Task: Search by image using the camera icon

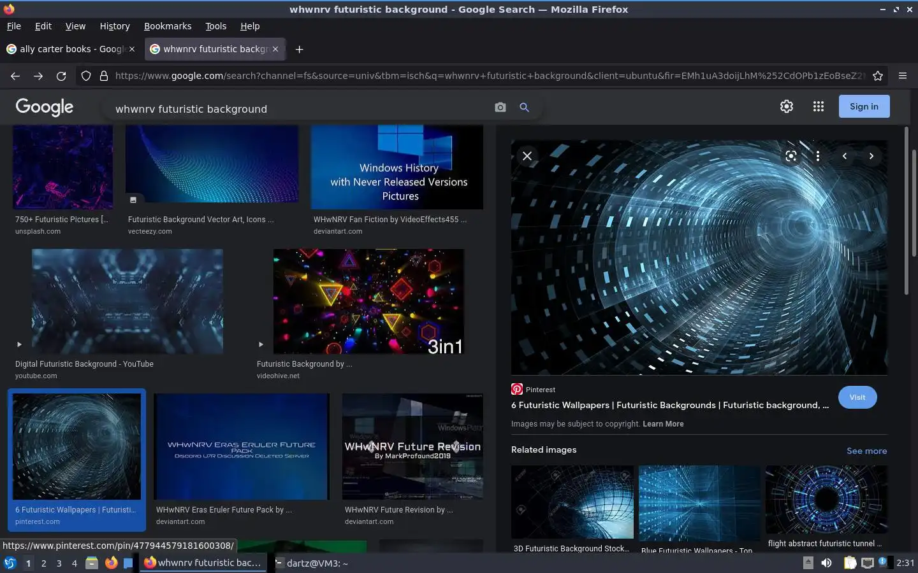Action: tap(500, 108)
